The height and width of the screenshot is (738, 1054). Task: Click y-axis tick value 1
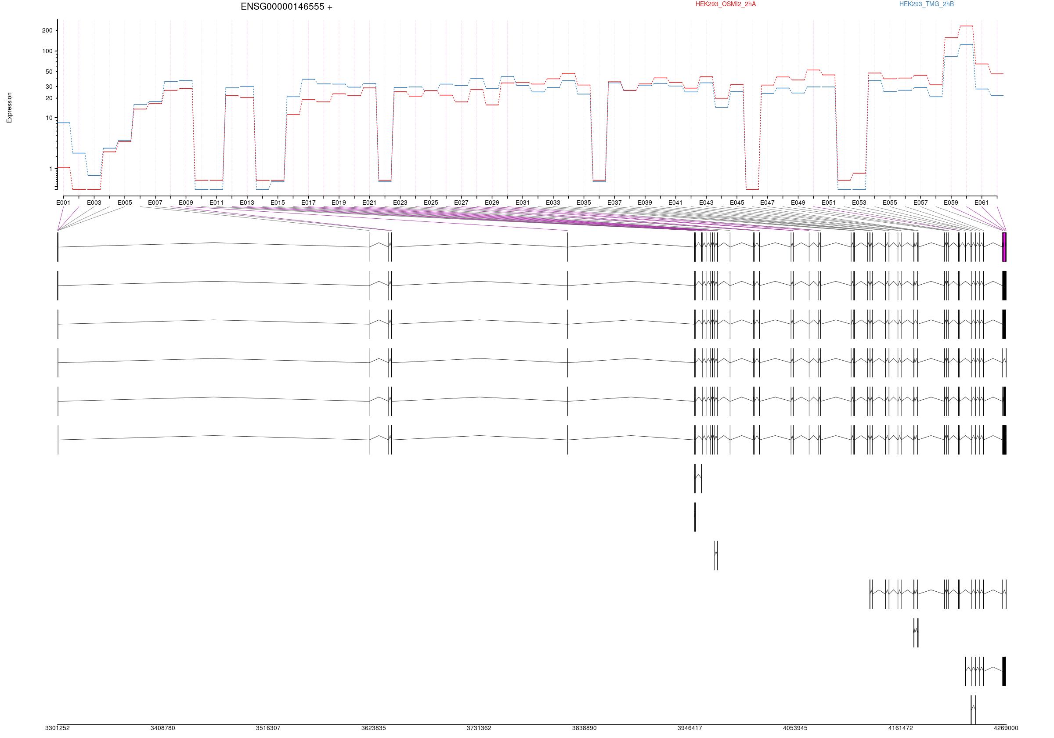click(x=51, y=169)
